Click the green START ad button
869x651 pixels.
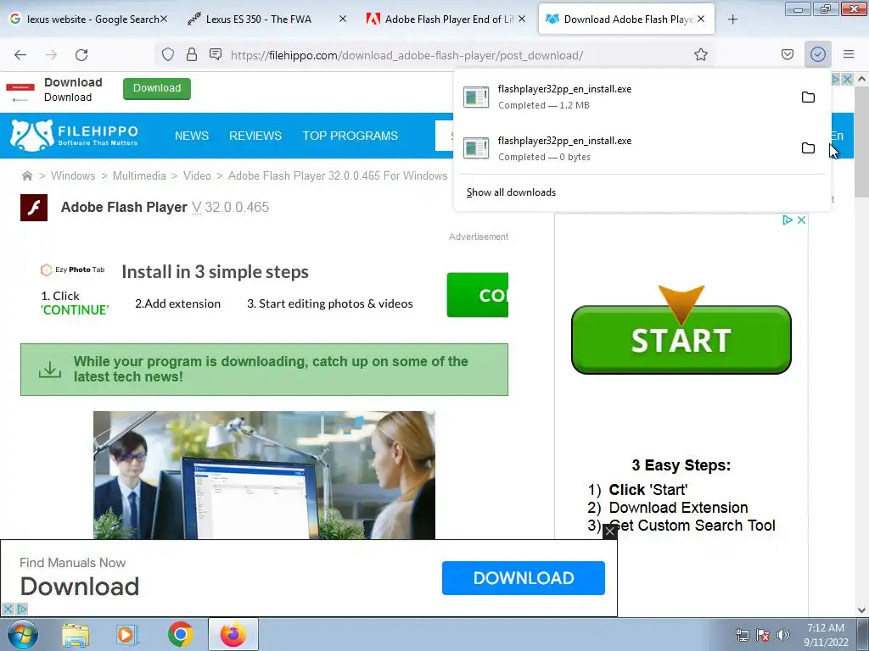681,339
